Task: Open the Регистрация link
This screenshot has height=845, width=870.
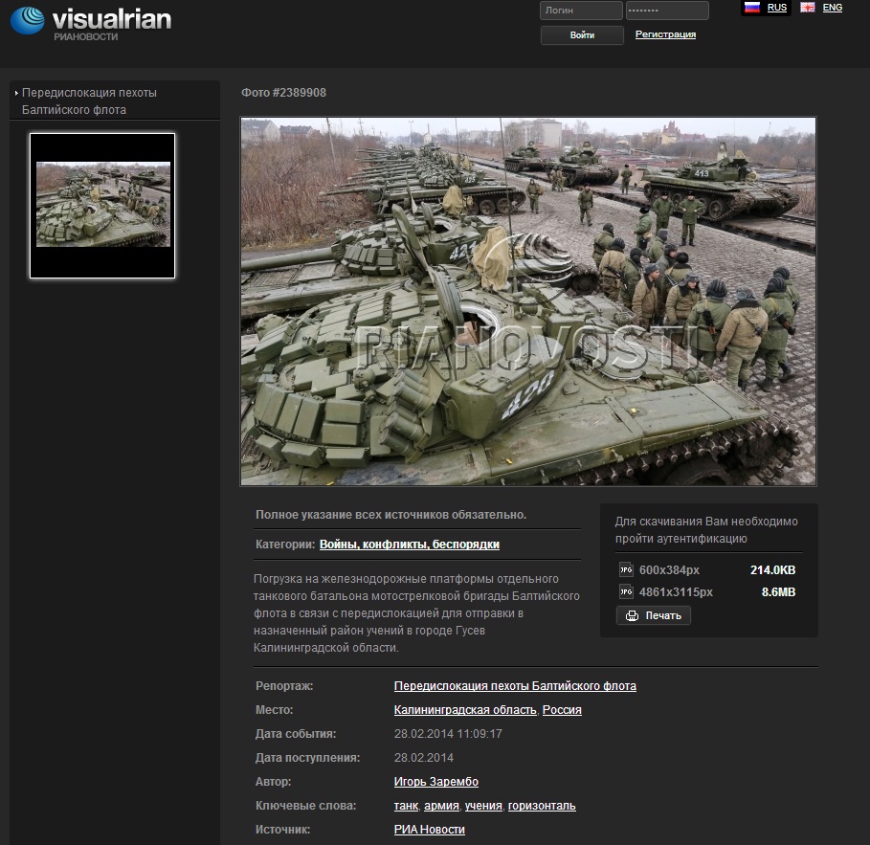Action: tap(665, 34)
